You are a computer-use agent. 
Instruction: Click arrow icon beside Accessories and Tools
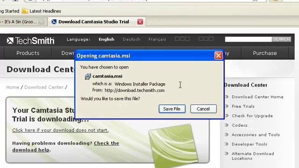(227, 134)
